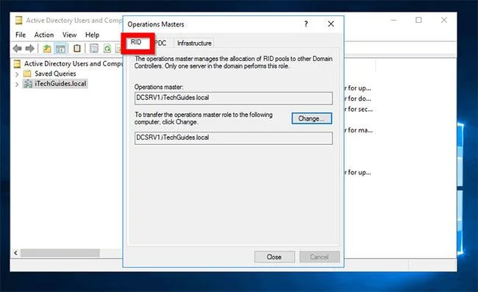Open the Action menu
Viewport: 478px width, 292px height.
(x=44, y=35)
